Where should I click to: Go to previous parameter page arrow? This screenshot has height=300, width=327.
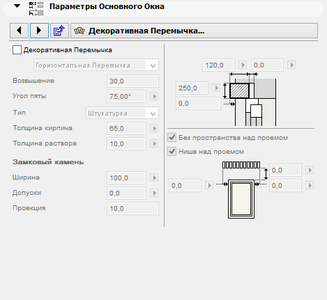coord(20,31)
